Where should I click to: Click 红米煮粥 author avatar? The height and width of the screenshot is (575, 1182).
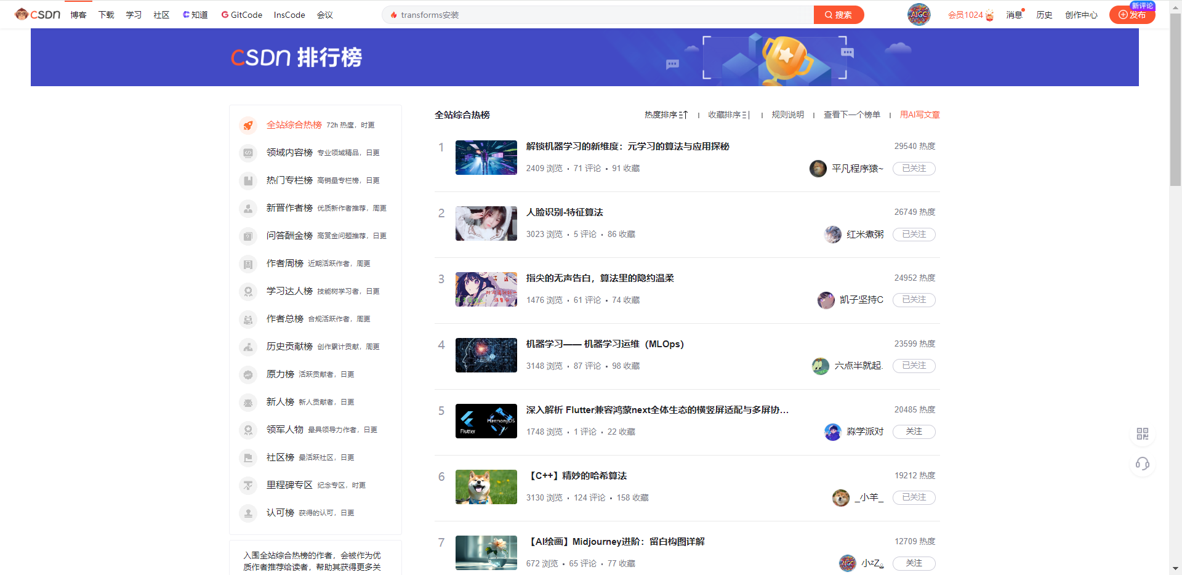pyautogui.click(x=832, y=234)
